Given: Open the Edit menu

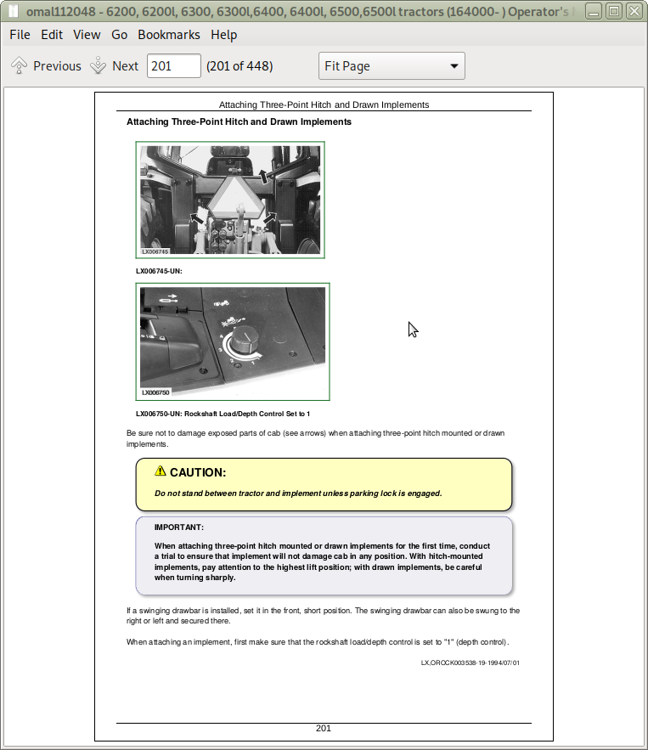Looking at the screenshot, I should (x=52, y=35).
